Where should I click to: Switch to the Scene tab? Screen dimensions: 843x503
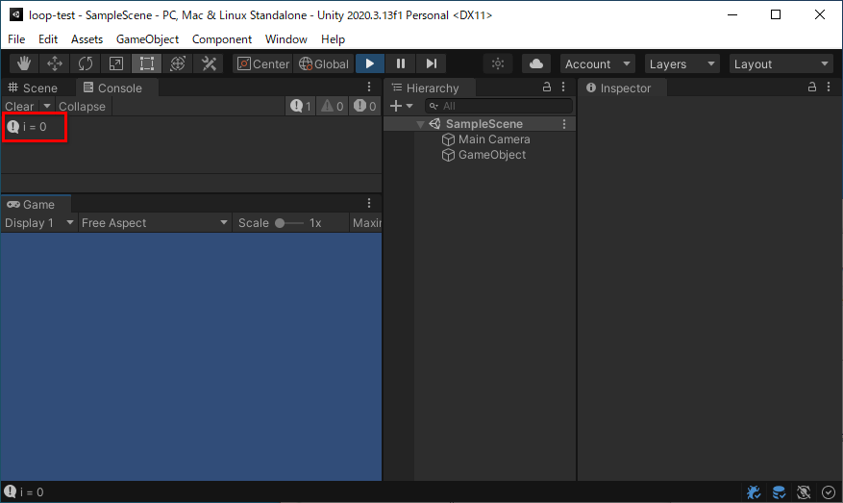point(33,88)
